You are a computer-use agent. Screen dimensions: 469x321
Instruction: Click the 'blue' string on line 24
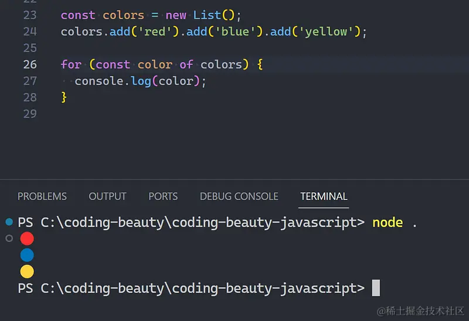[x=235, y=32]
